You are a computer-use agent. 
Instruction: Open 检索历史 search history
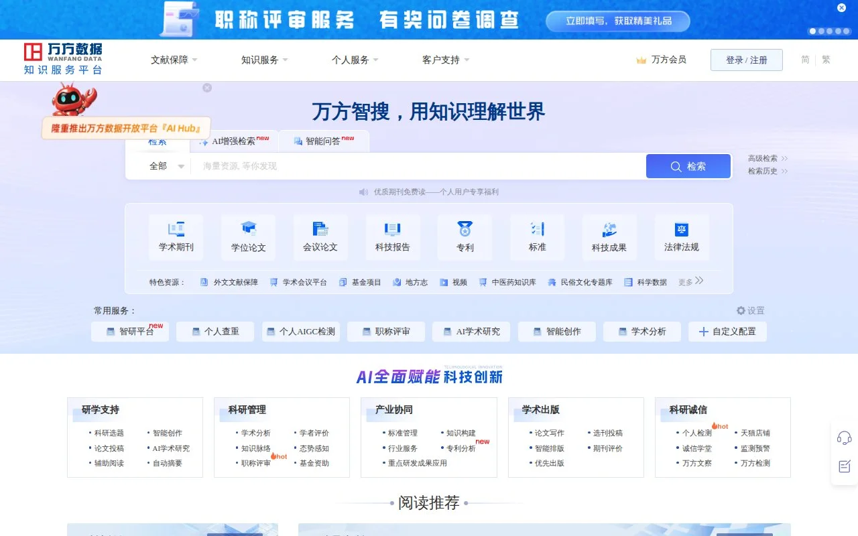coord(768,171)
